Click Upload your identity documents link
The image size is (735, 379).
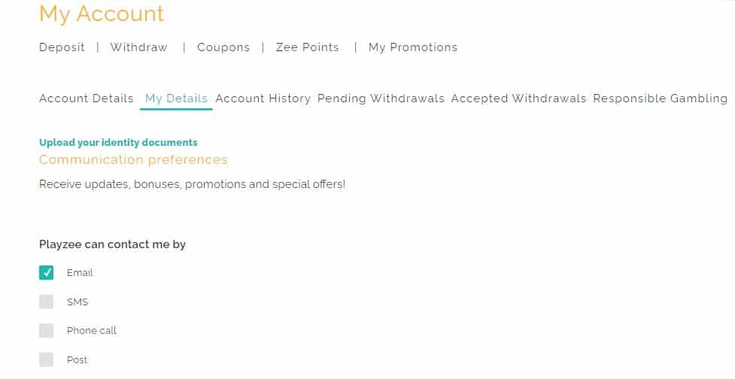click(118, 142)
